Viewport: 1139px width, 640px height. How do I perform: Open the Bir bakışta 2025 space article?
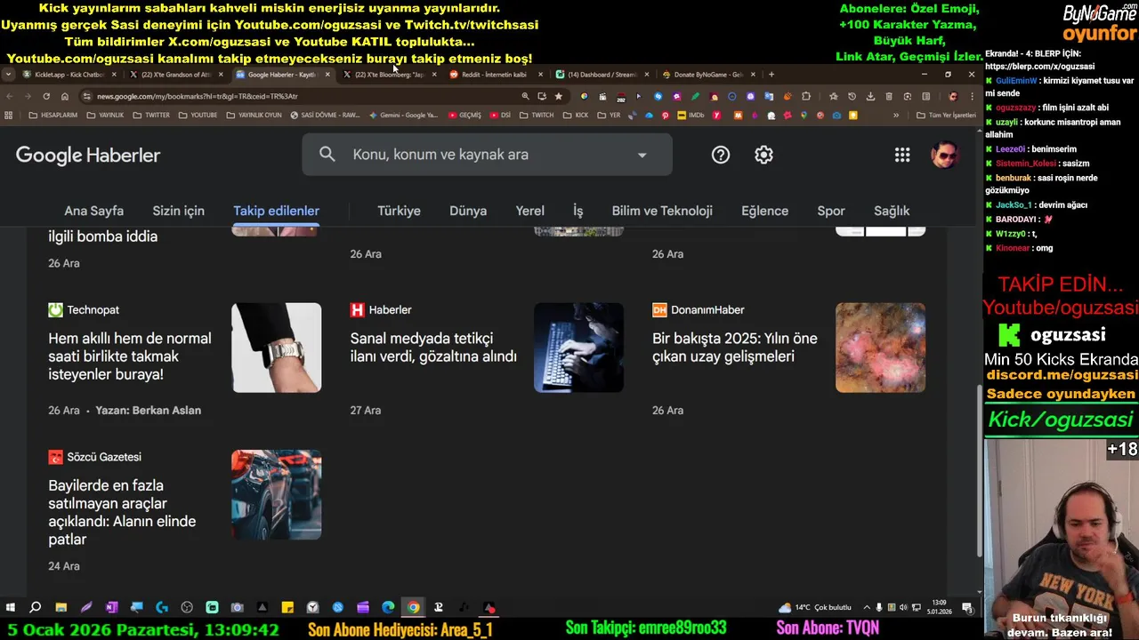pos(735,348)
